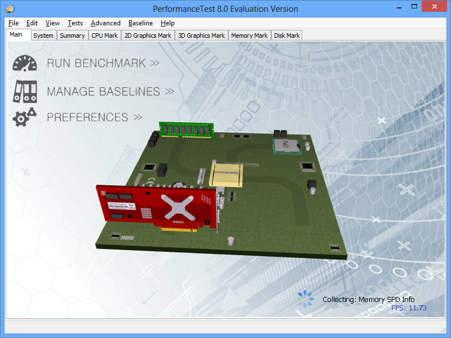Viewport: 451px width, 338px height.
Task: Click the speedometer Run Benchmark icon
Action: click(x=25, y=63)
